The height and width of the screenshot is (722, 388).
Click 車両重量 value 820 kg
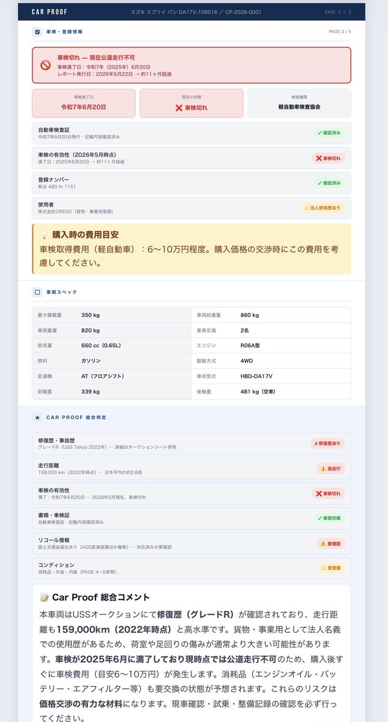[x=91, y=330]
